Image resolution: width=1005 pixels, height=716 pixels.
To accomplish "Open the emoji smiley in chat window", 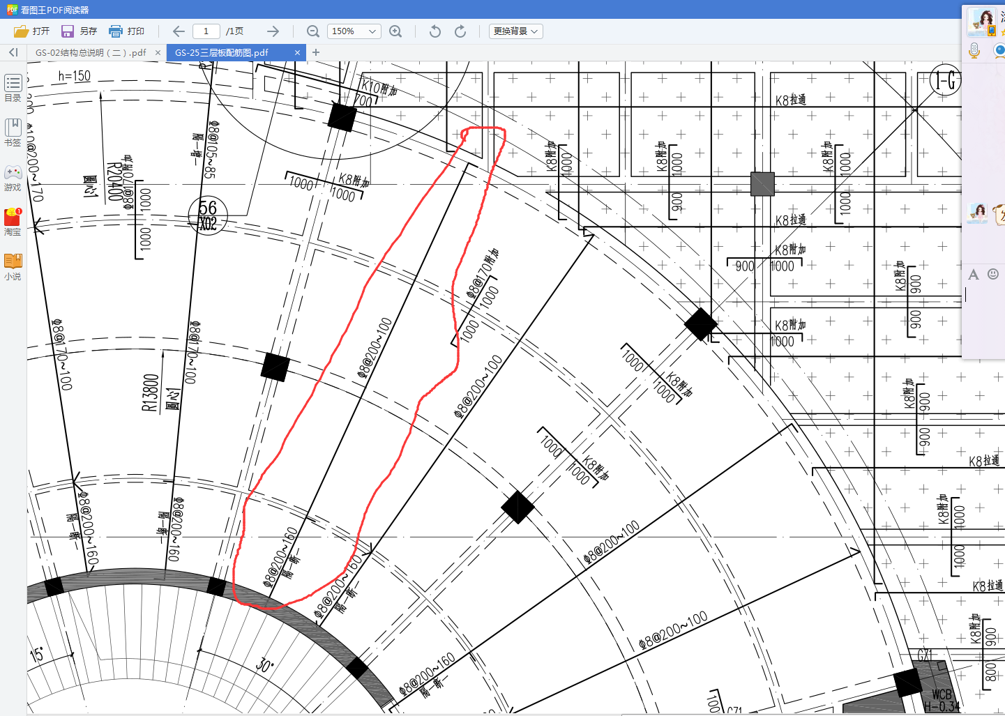I will tap(993, 275).
